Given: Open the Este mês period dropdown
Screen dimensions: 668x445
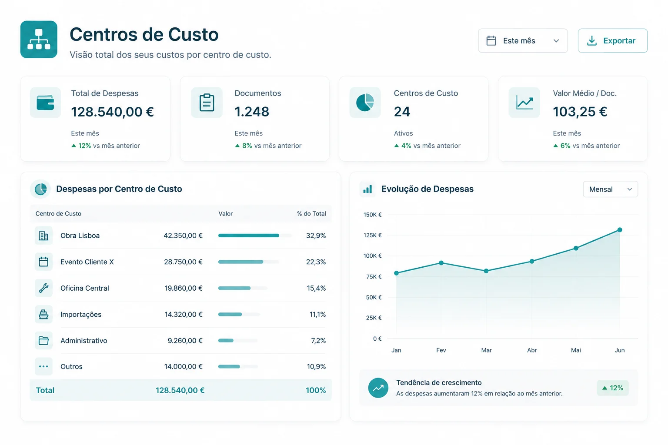Looking at the screenshot, I should (x=523, y=41).
